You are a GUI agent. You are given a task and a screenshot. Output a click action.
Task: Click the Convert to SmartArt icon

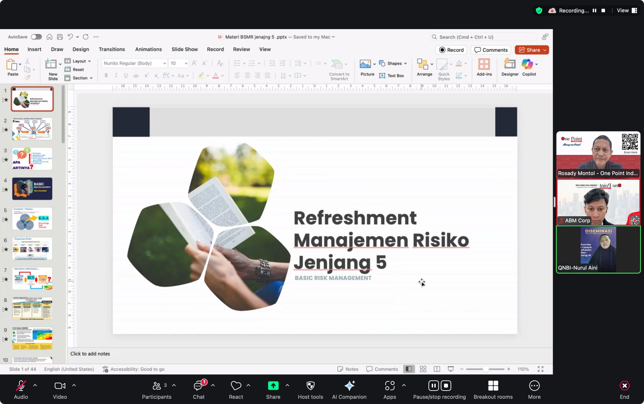point(337,64)
